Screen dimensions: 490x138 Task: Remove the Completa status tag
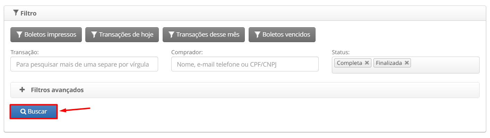tap(367, 63)
